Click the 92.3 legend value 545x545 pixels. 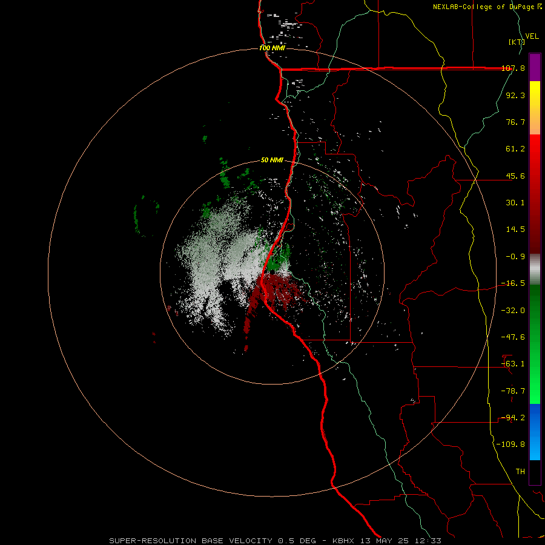click(515, 95)
